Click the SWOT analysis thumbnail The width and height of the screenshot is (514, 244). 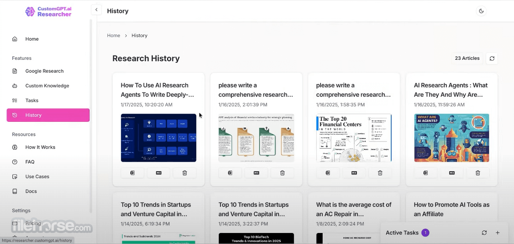click(256, 138)
